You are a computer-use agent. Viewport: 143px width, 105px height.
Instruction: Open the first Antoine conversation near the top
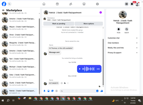pyautogui.click(x=19, y=20)
